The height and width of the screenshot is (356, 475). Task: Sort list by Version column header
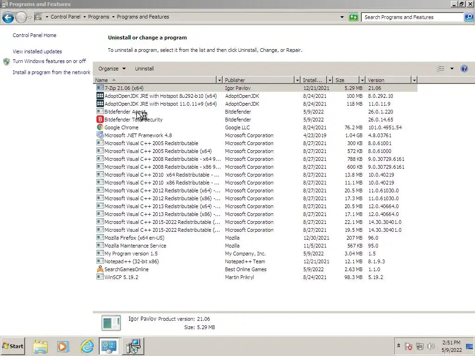tap(389, 80)
